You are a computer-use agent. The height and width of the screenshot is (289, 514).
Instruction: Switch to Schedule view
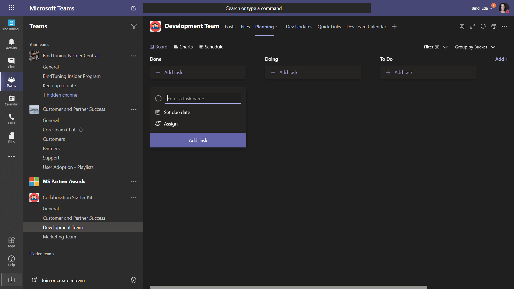point(211,47)
